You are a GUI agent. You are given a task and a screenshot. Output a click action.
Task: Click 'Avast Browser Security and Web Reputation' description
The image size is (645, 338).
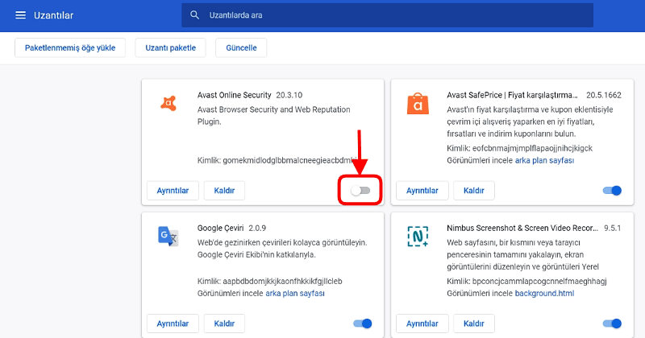pos(273,109)
